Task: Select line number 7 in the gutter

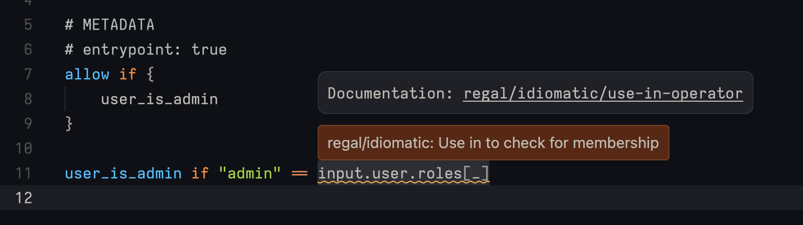Action: point(28,74)
